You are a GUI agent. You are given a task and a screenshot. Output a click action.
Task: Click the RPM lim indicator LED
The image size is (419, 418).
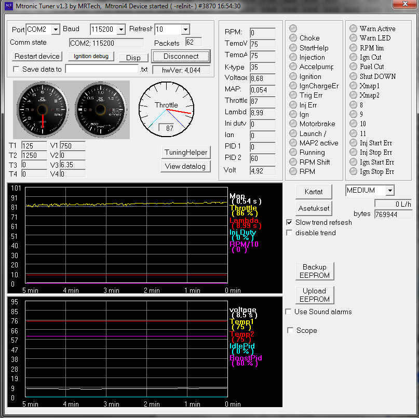tap(353, 48)
